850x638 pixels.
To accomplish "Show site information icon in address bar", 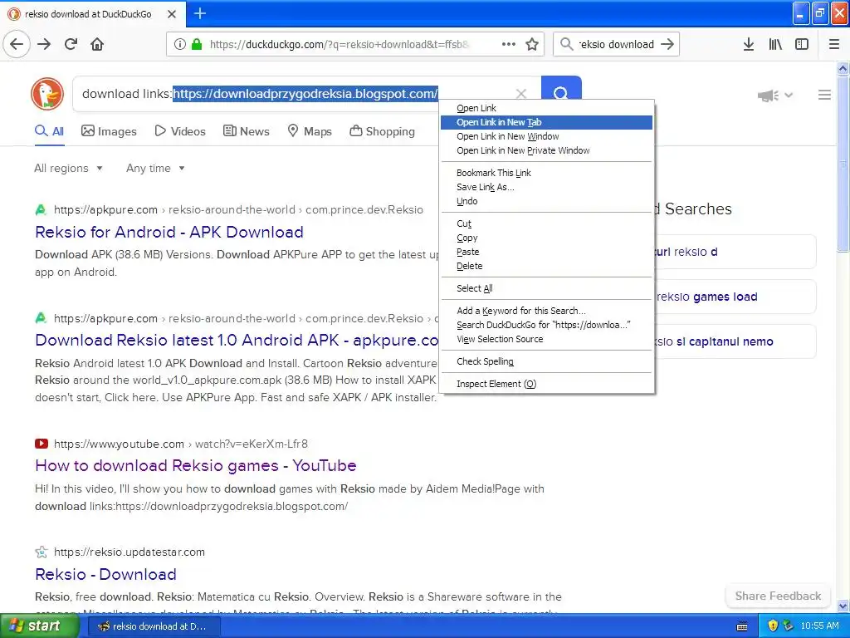I will coord(180,44).
